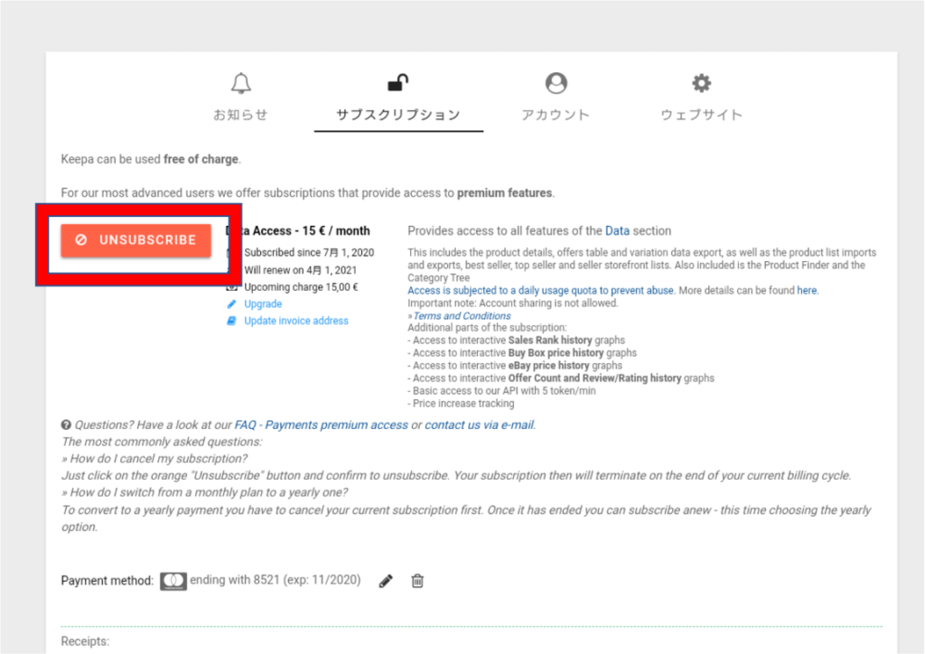Delete payment method with trash icon

pos(417,581)
